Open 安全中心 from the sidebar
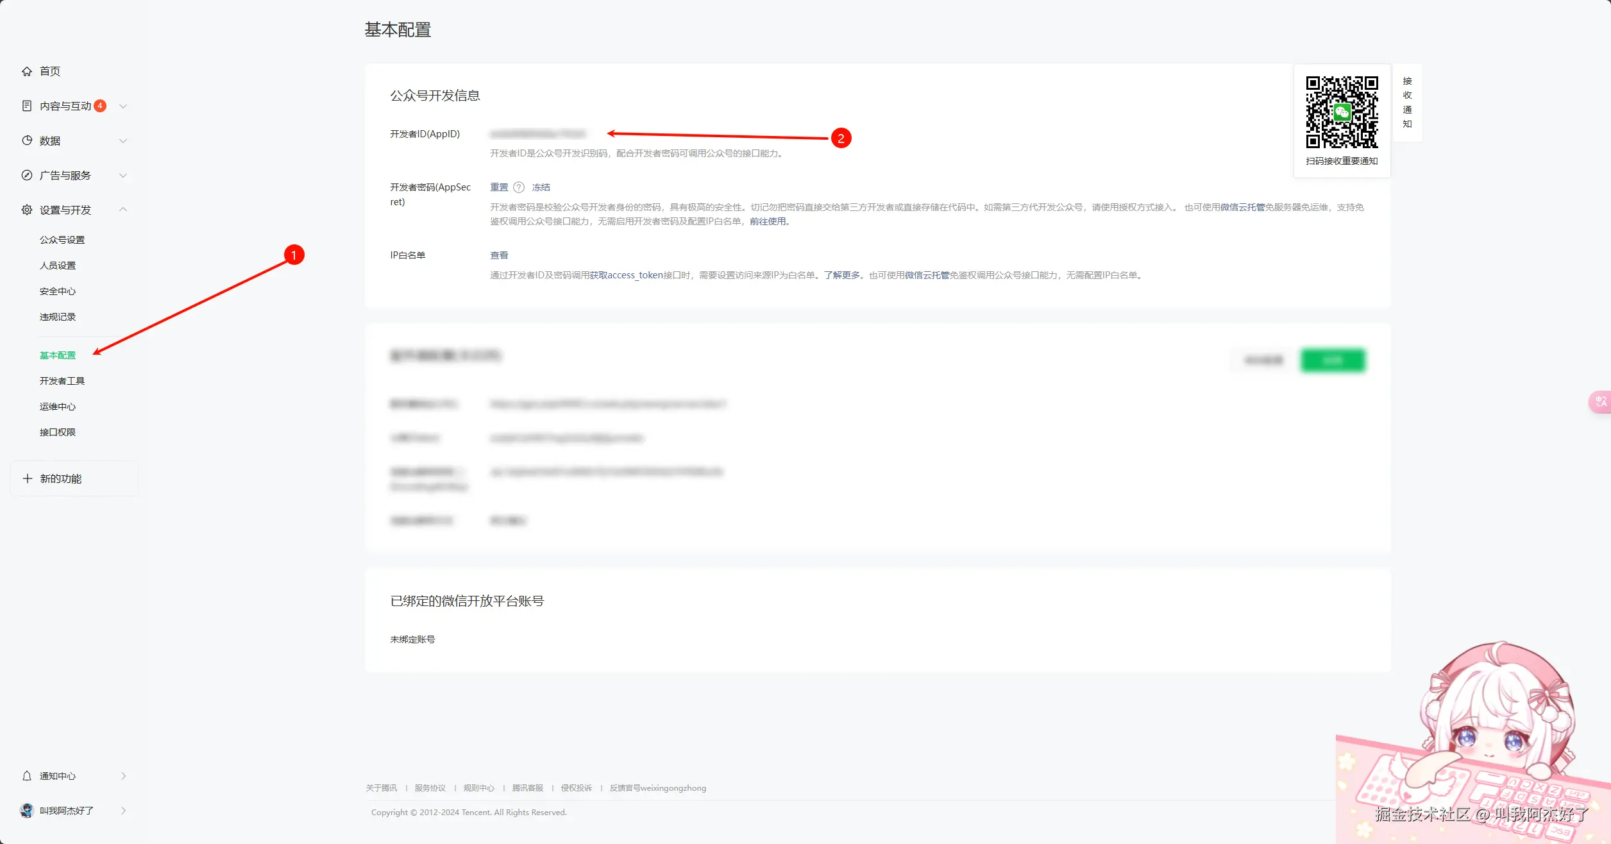Screen dimensions: 1611x844 point(58,291)
